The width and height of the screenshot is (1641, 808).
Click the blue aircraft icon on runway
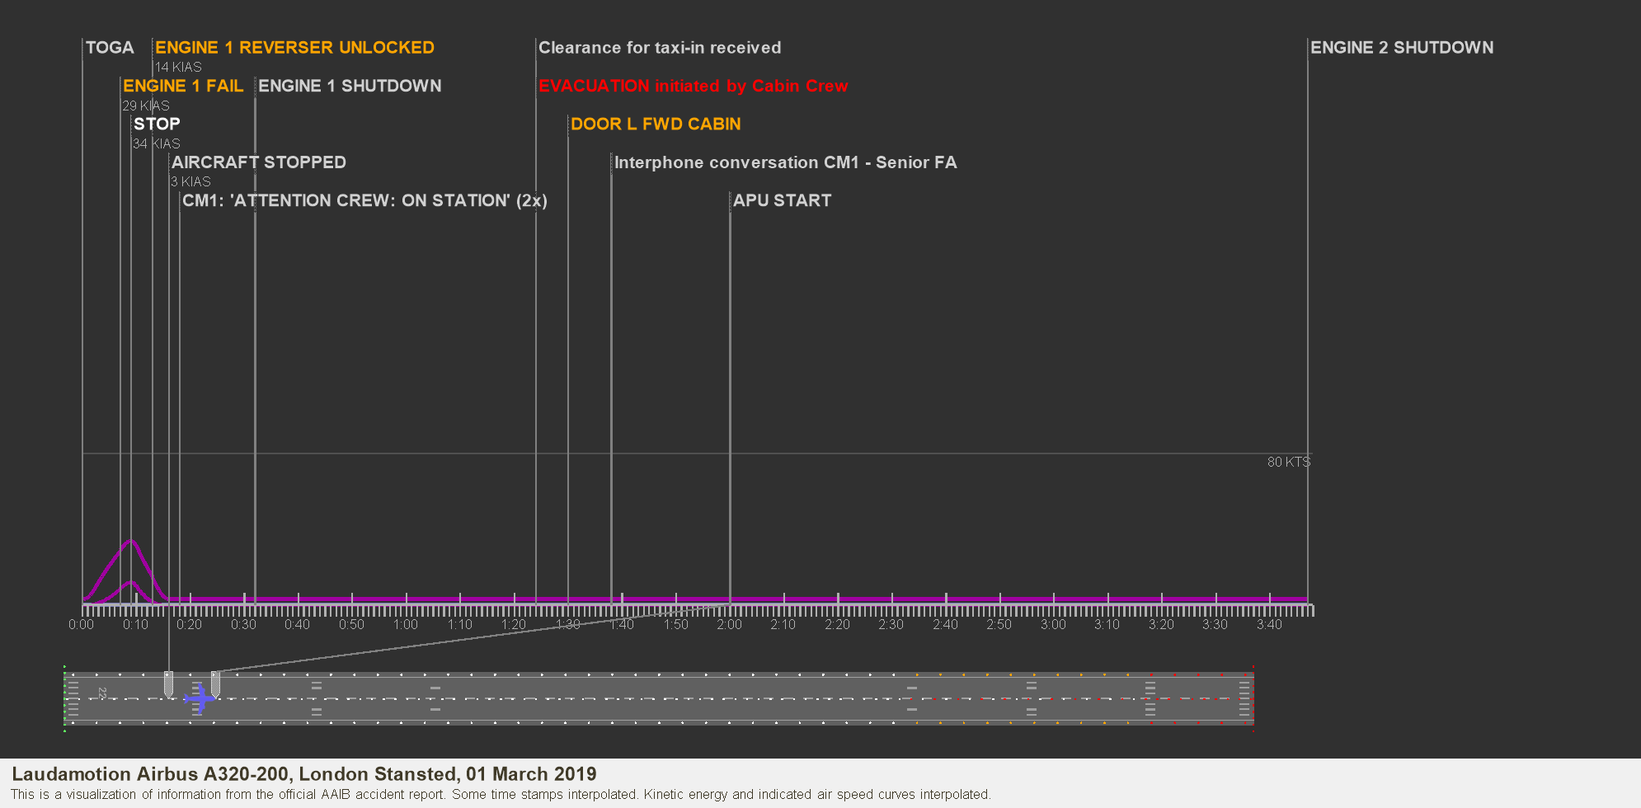(x=200, y=699)
